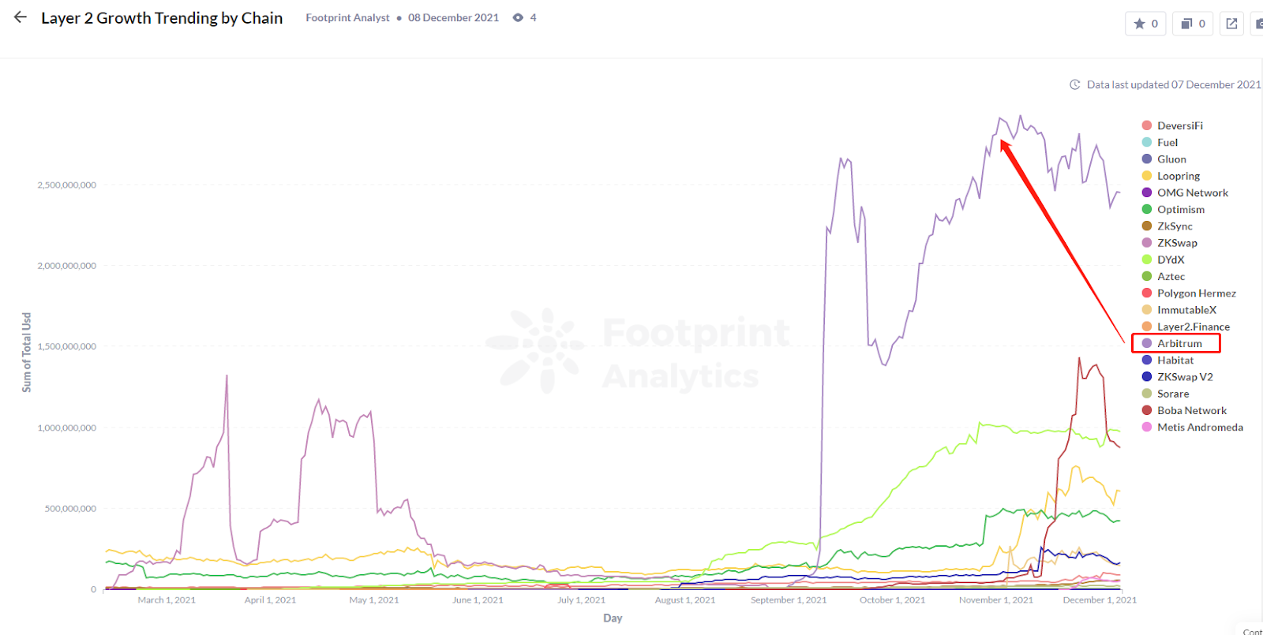Click the Layer 2 Growth Trending title

(x=162, y=18)
